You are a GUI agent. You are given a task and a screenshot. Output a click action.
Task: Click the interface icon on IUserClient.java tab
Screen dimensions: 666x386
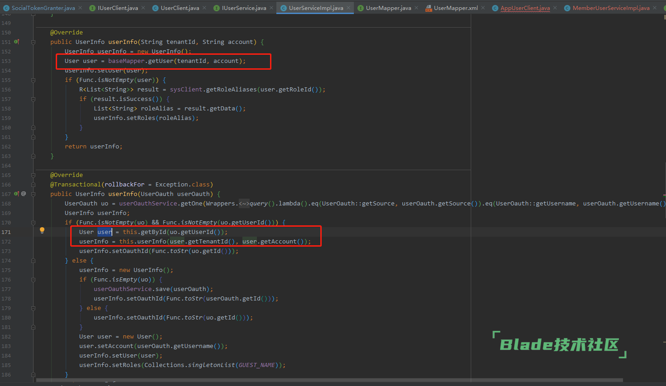point(92,8)
